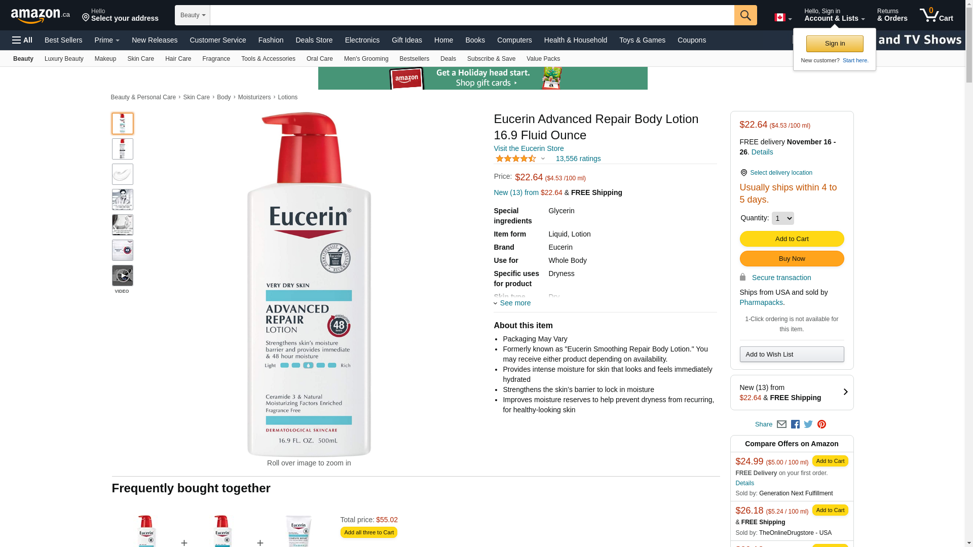Open the Quantity dropdown
Image resolution: width=973 pixels, height=547 pixels.
pos(782,218)
